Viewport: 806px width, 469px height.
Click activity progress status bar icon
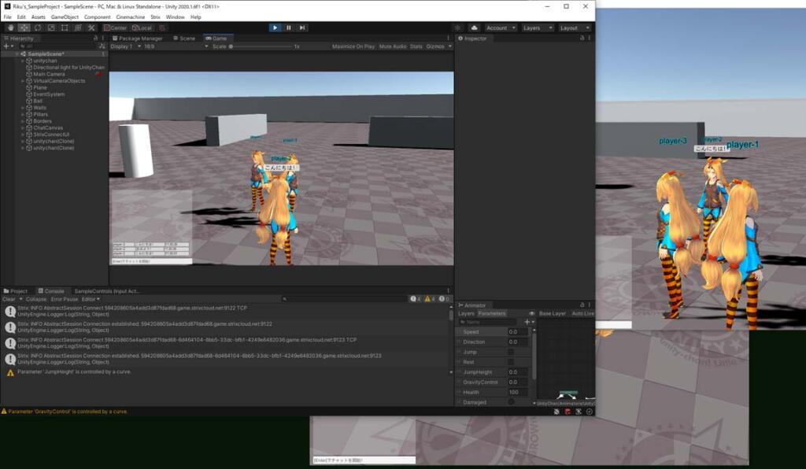click(x=589, y=412)
